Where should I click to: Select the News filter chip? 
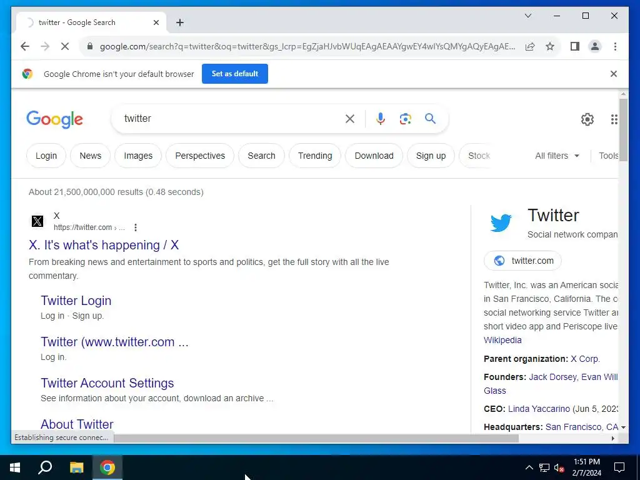(x=90, y=156)
